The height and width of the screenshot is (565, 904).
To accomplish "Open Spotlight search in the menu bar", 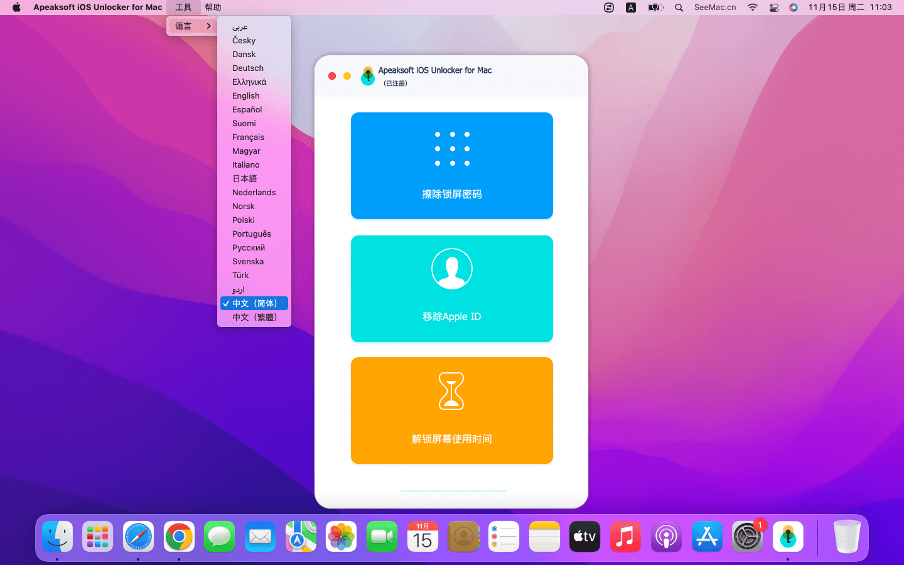I will 679,8.
